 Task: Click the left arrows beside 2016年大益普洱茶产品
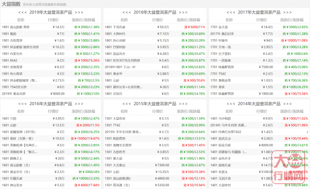coord(22,104)
